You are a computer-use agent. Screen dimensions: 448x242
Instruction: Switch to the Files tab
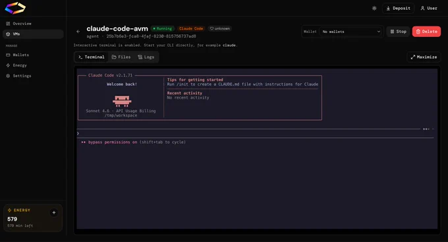[121, 57]
